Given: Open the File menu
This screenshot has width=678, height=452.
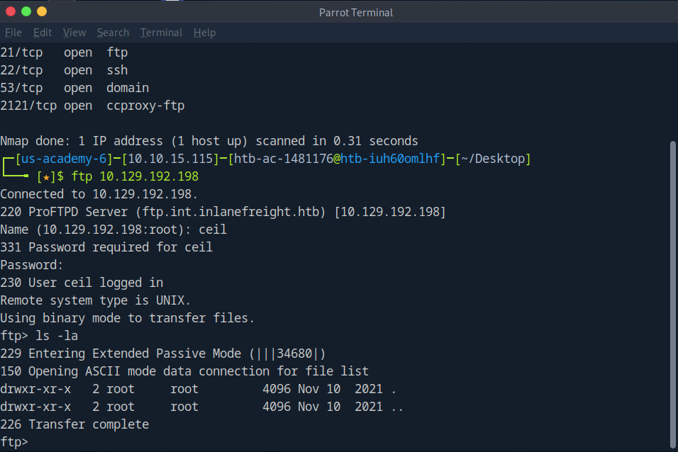Looking at the screenshot, I should (x=13, y=33).
